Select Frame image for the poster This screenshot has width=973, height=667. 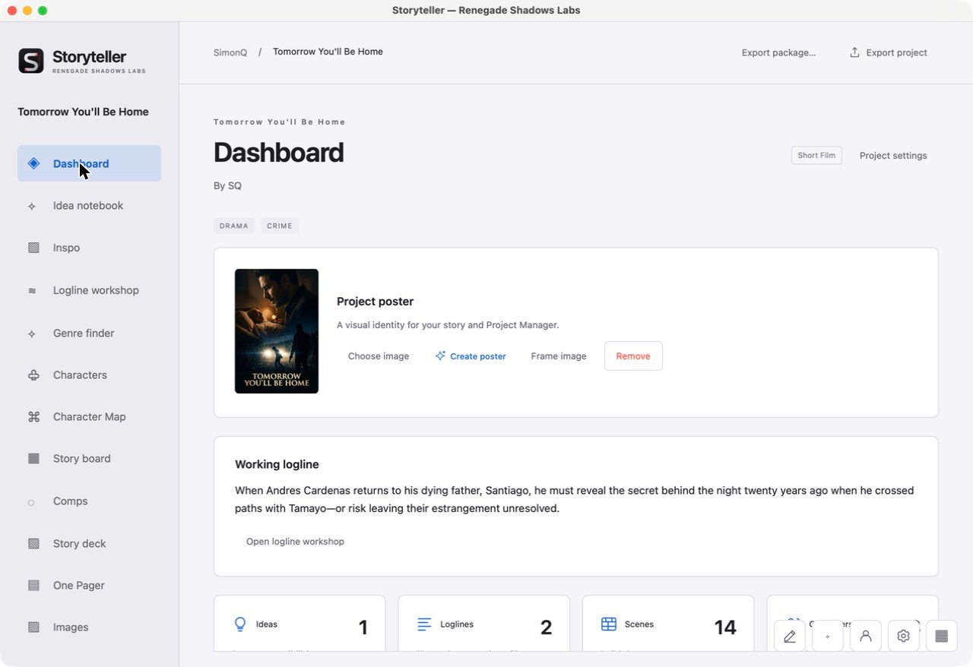pos(559,356)
